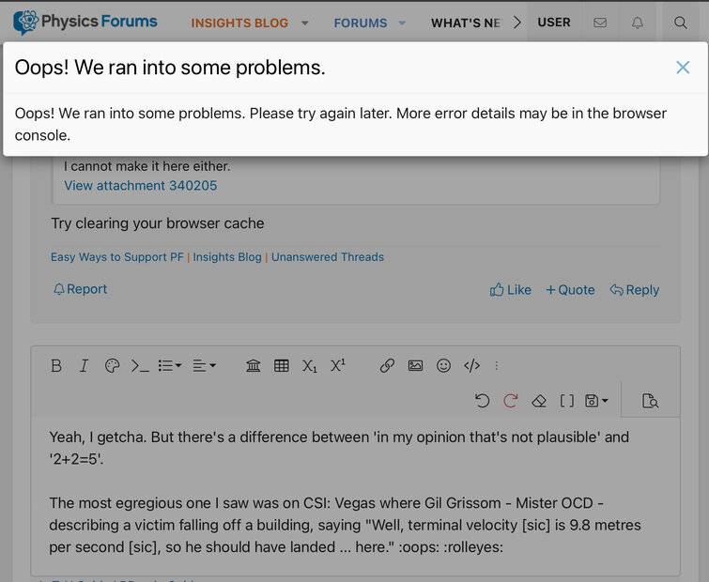
Task: Open the Insights Blog menu
Action: point(239,23)
